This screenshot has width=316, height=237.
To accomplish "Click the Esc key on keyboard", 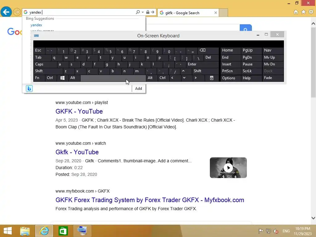I will click(39, 50).
